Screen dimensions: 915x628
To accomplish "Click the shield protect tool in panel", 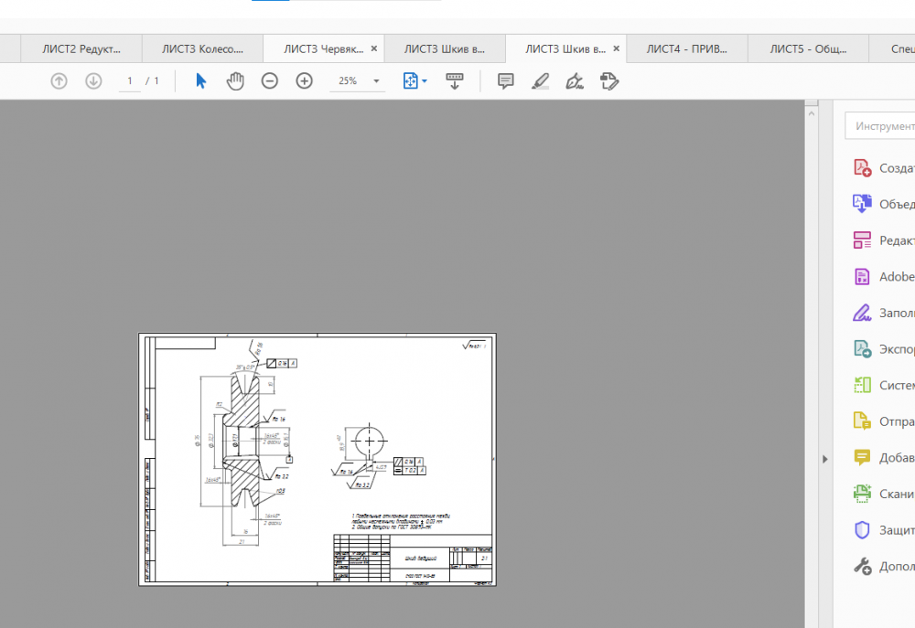I will [x=862, y=530].
